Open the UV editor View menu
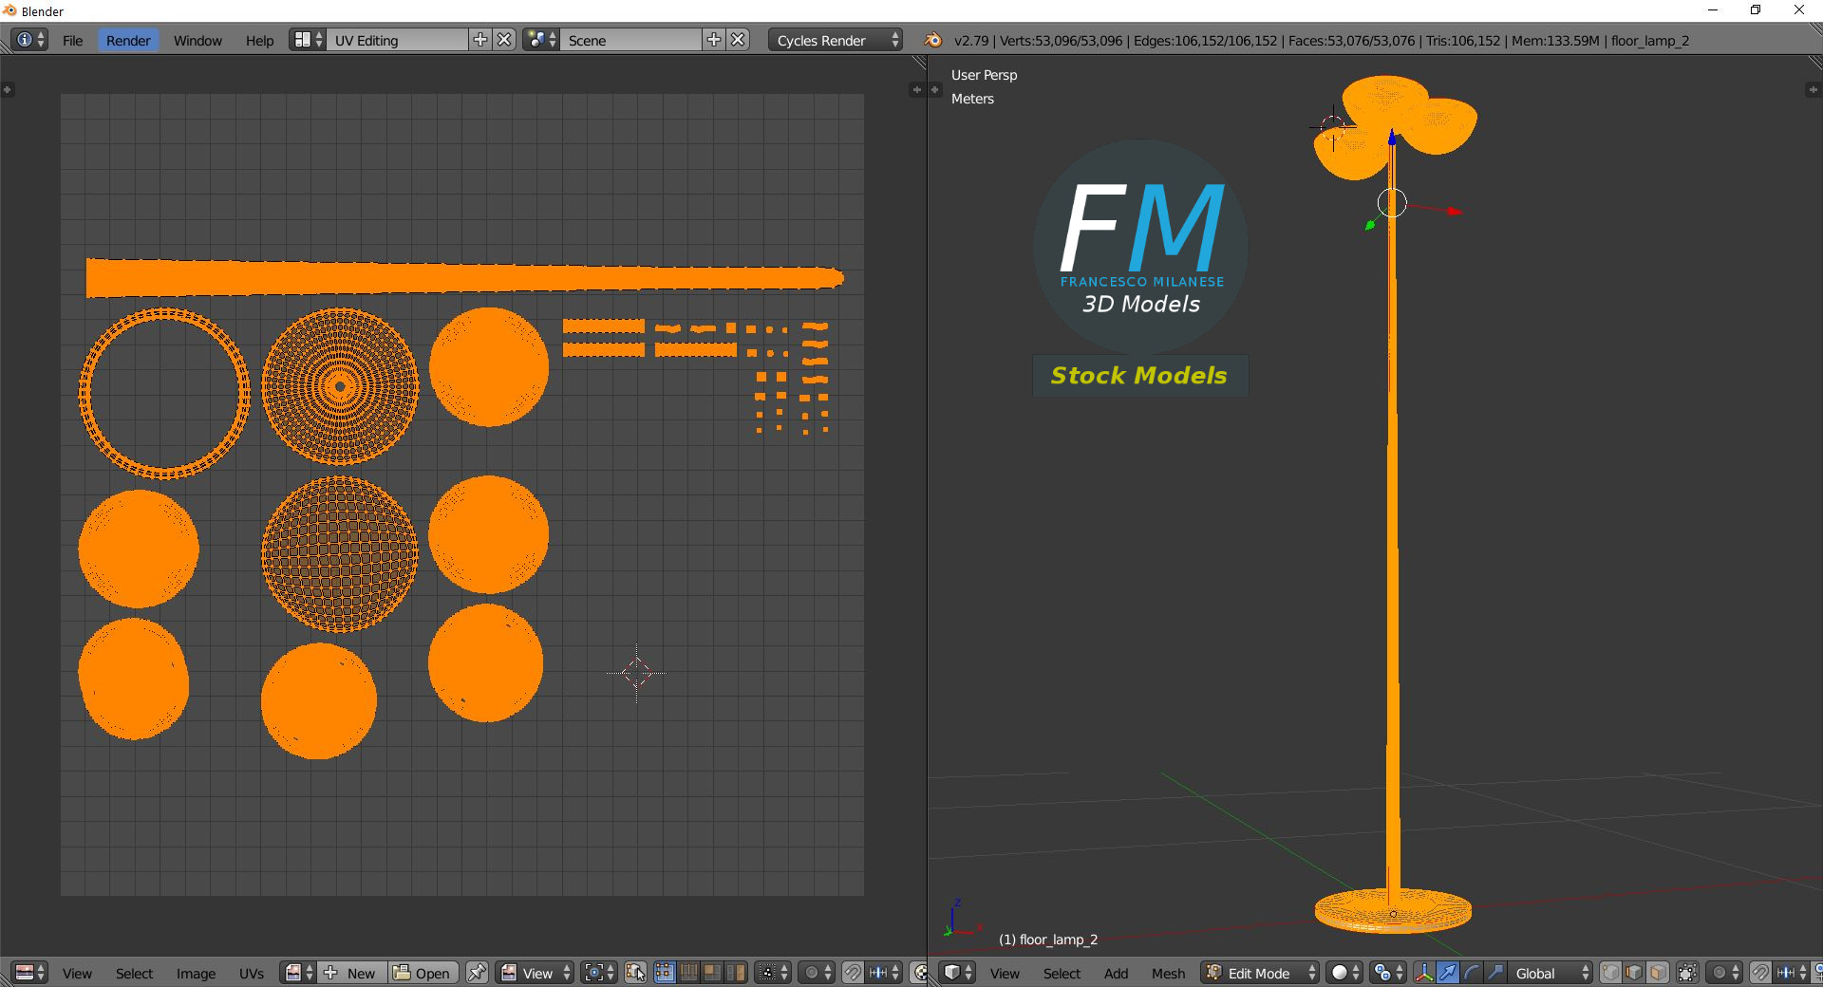 77,973
